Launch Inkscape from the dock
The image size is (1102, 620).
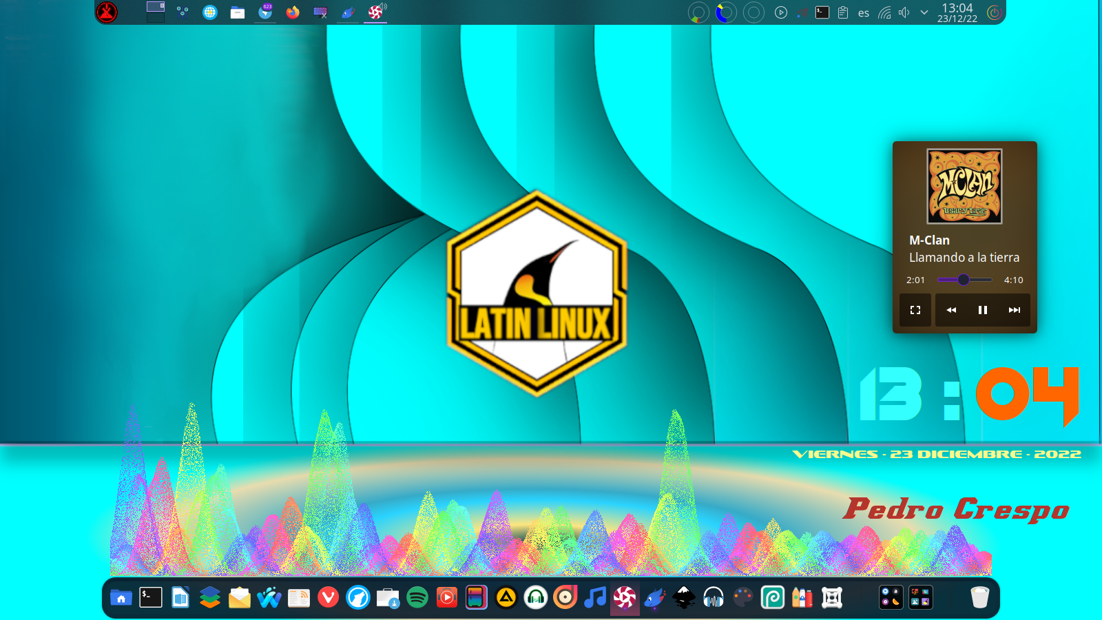684,597
